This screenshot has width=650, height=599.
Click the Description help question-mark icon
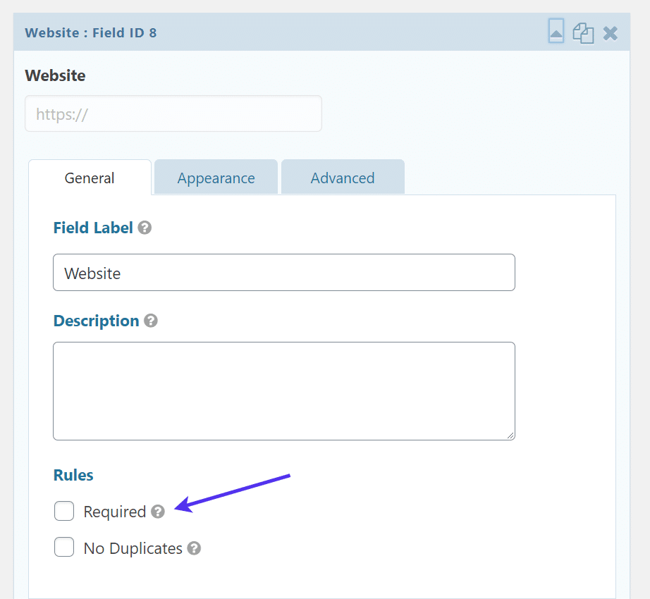(151, 321)
